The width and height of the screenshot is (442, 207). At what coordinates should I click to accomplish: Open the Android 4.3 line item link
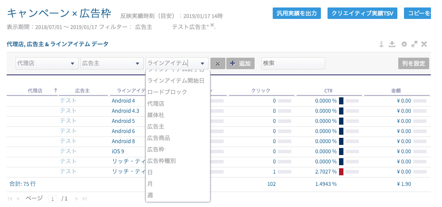tap(126, 111)
